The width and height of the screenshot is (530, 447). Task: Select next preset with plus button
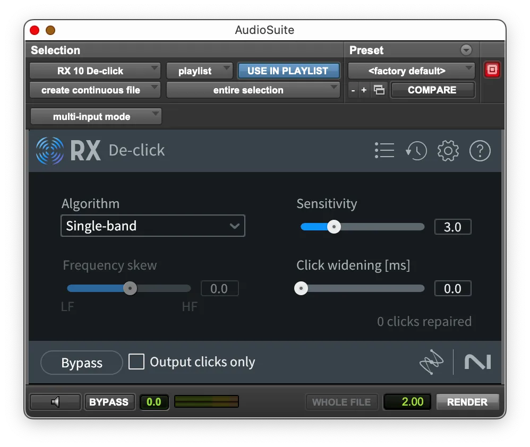tap(364, 90)
